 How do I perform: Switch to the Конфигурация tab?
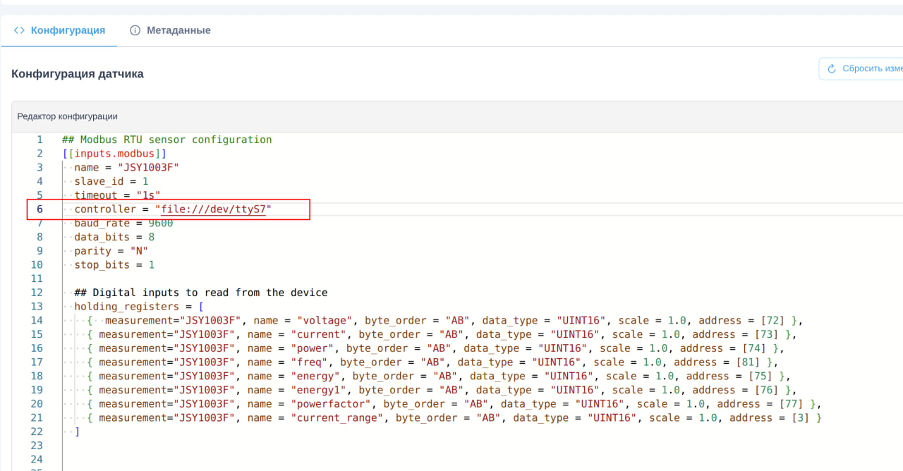click(x=59, y=30)
